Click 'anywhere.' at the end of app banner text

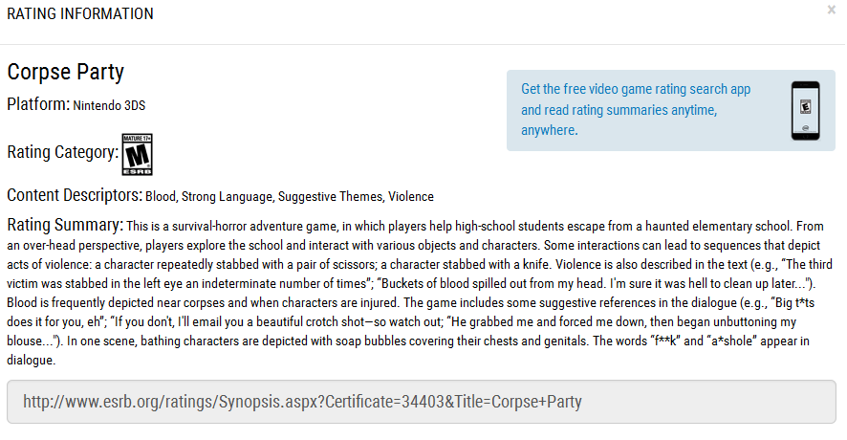tap(550, 130)
